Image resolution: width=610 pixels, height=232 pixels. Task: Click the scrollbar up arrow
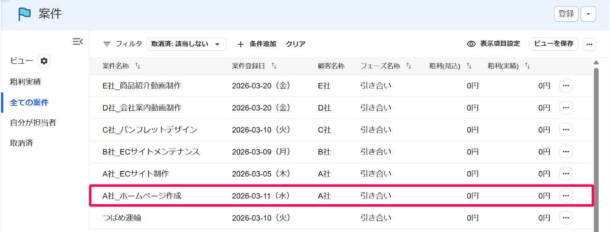[596, 62]
